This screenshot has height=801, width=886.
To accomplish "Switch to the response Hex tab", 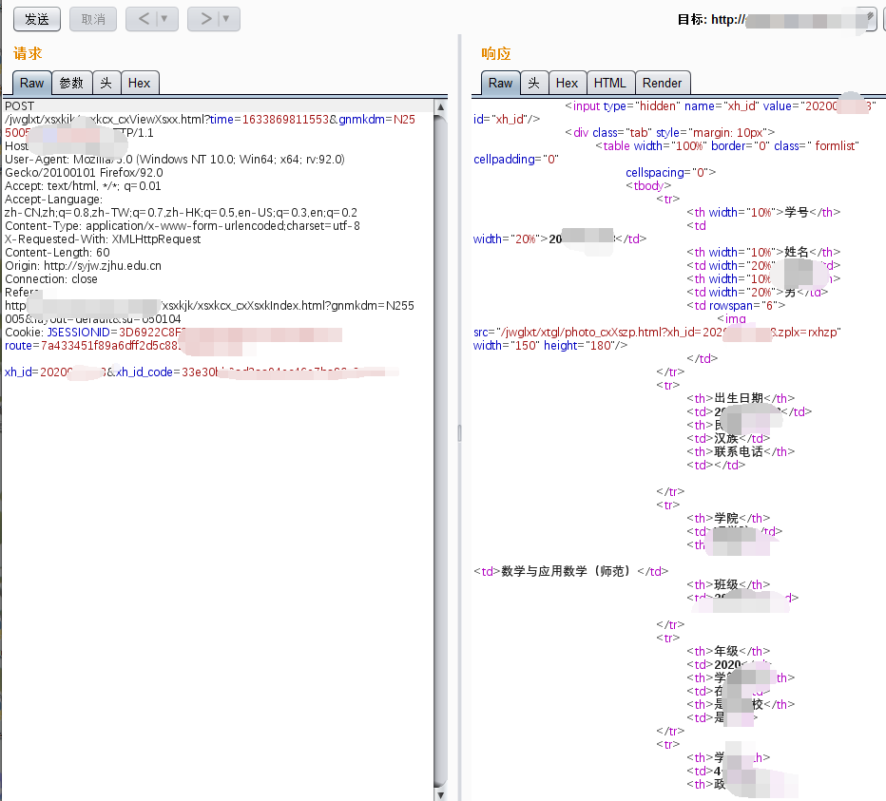I will coord(567,83).
